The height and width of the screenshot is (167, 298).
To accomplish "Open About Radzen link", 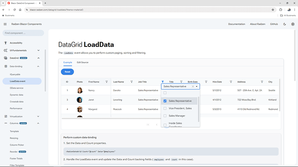I will click(257, 24).
